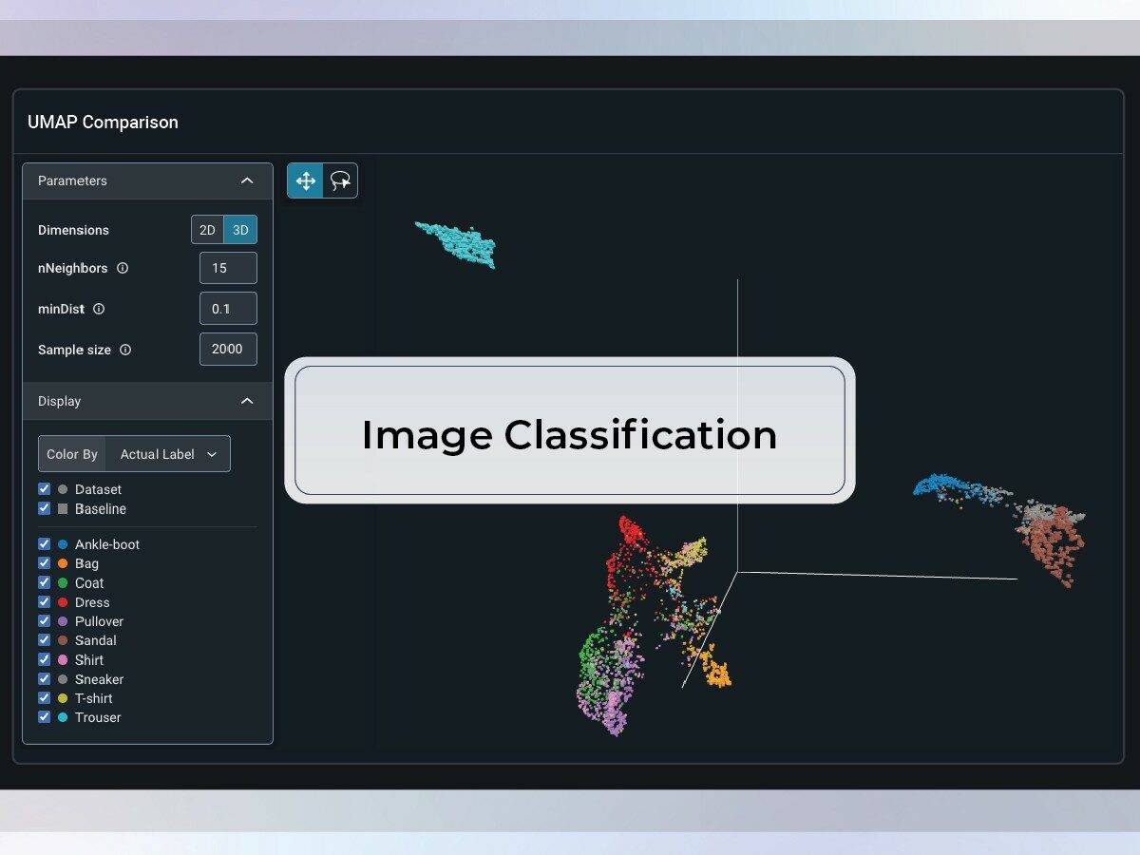
Task: Click the nNeighbors info icon
Action: tap(123, 268)
